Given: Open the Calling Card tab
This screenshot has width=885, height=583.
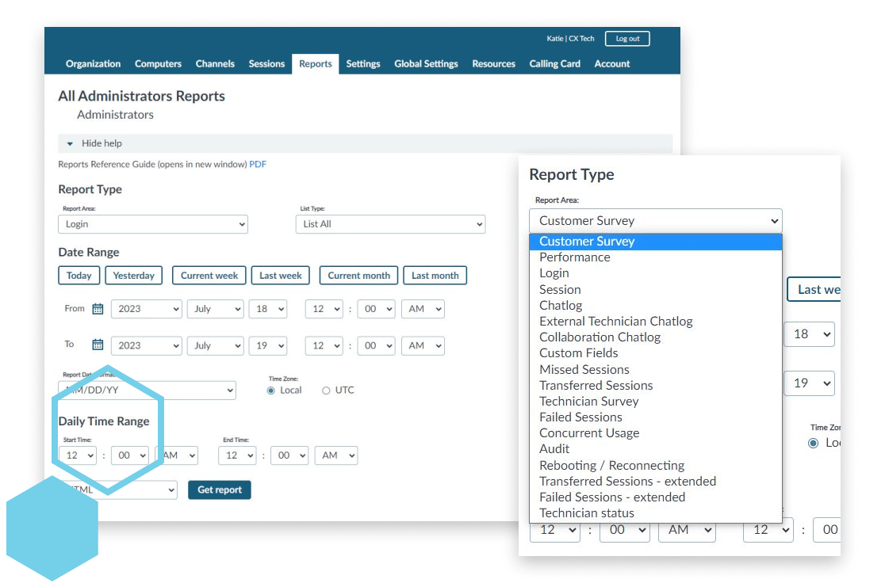Looking at the screenshot, I should point(554,64).
